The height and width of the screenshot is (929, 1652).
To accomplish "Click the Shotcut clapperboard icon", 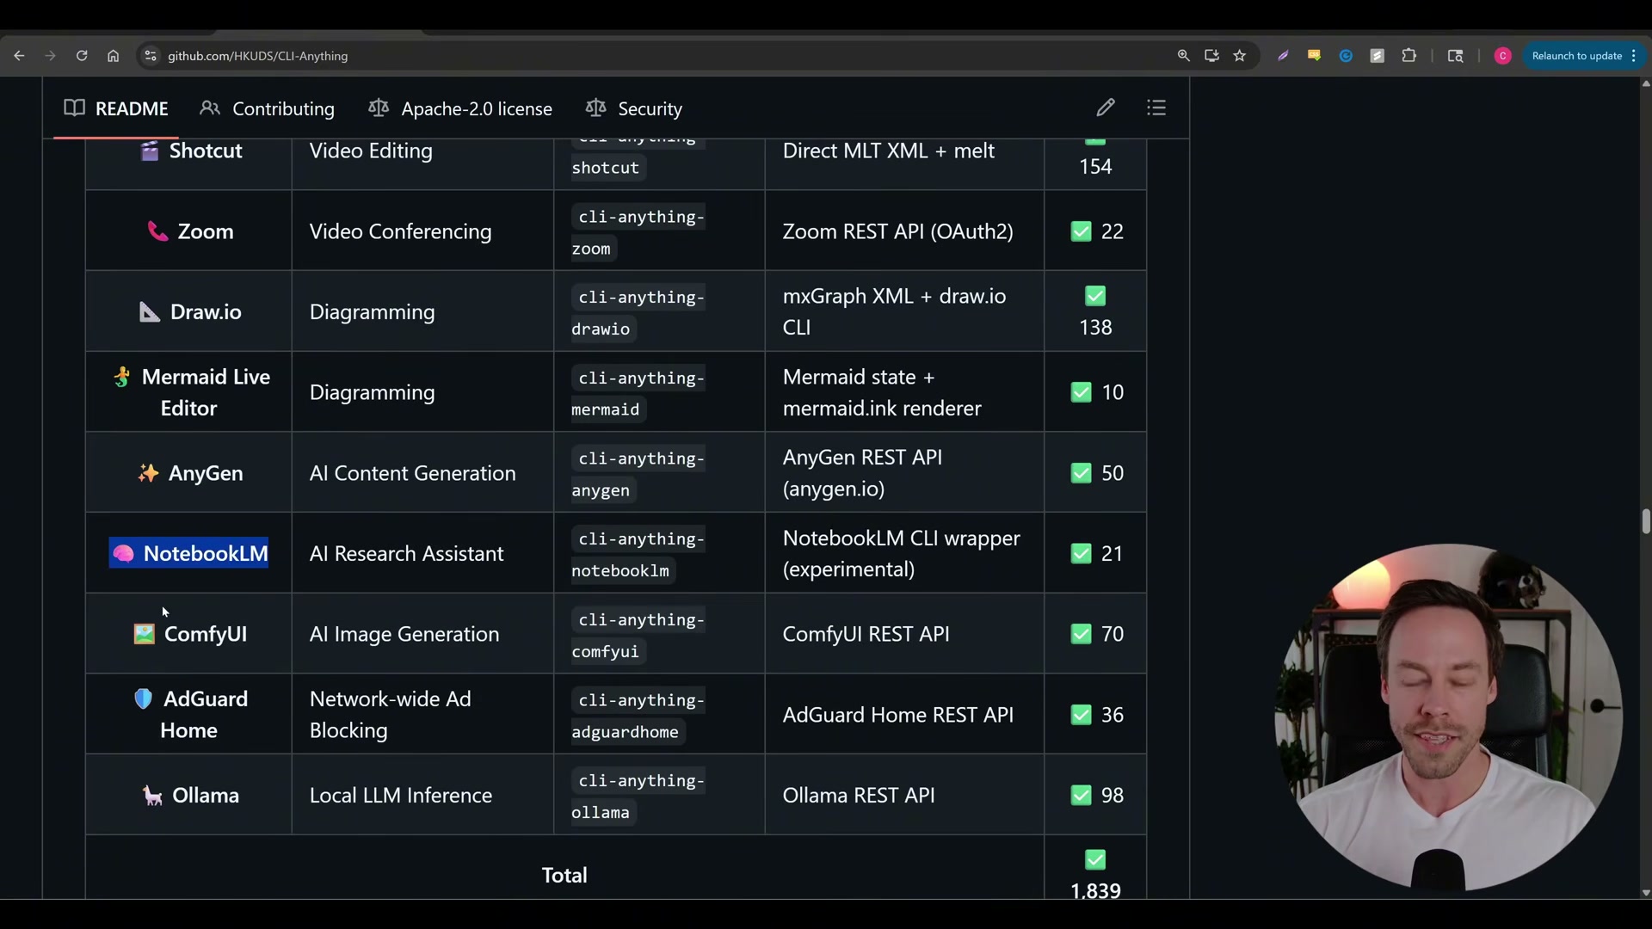I will pos(150,151).
